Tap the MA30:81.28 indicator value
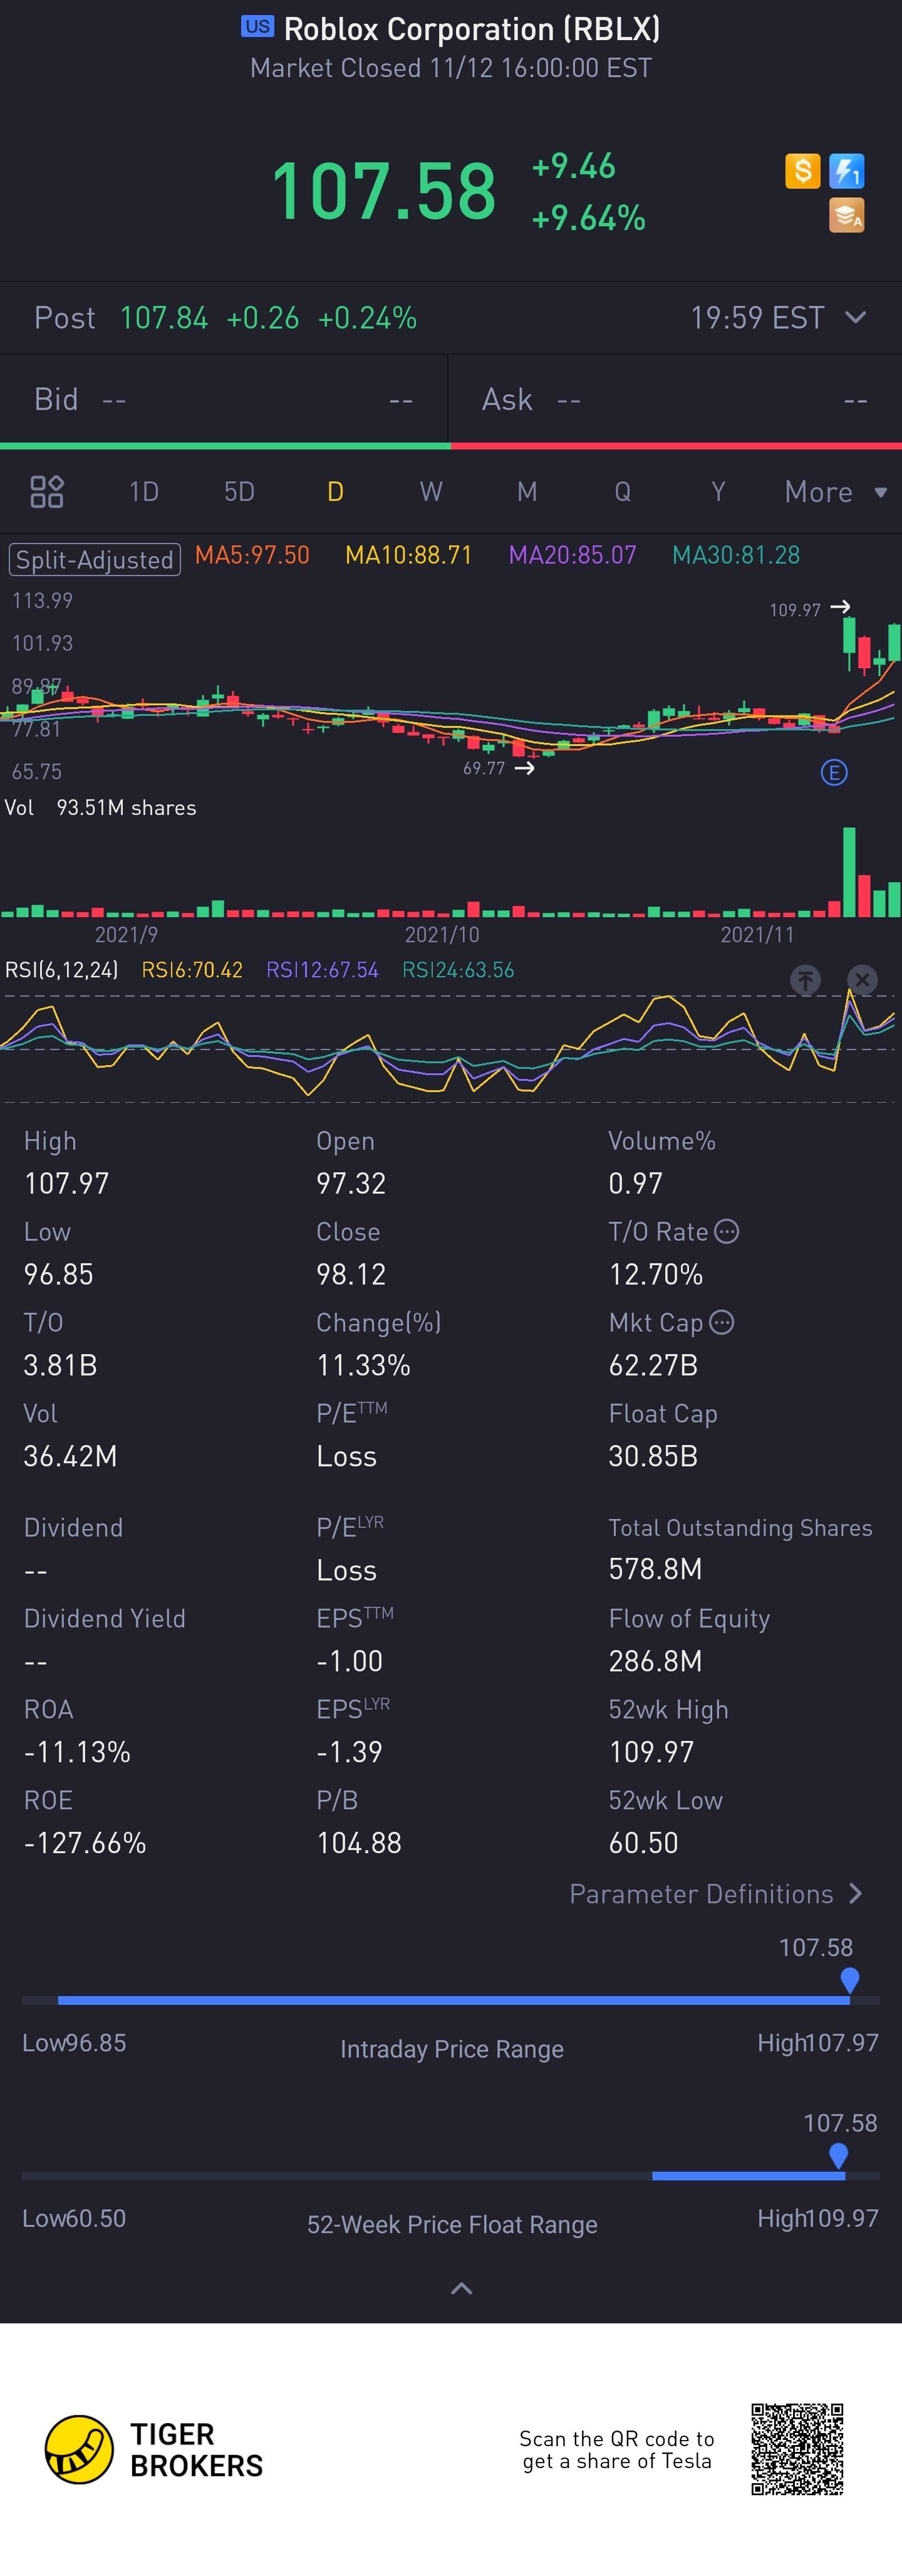Screen dimensions: 902x2576 coord(736,555)
